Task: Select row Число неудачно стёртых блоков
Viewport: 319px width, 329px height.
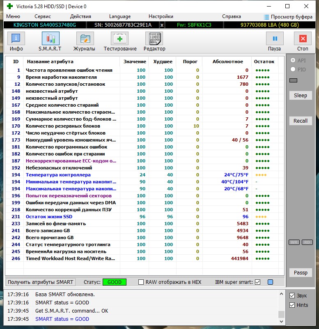Action: click(x=145, y=133)
